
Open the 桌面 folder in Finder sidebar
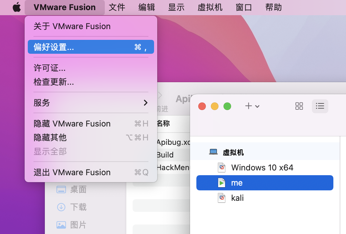point(78,189)
